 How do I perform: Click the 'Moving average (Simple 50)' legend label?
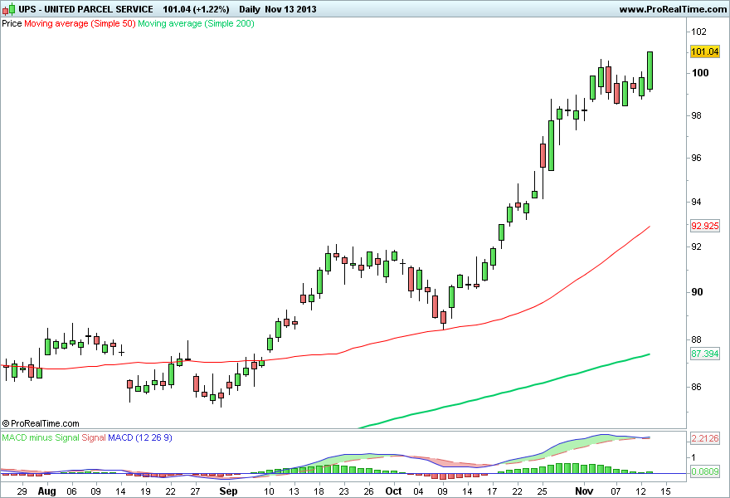(80, 23)
